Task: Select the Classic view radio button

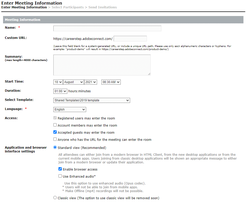Action: pyautogui.click(x=55, y=198)
